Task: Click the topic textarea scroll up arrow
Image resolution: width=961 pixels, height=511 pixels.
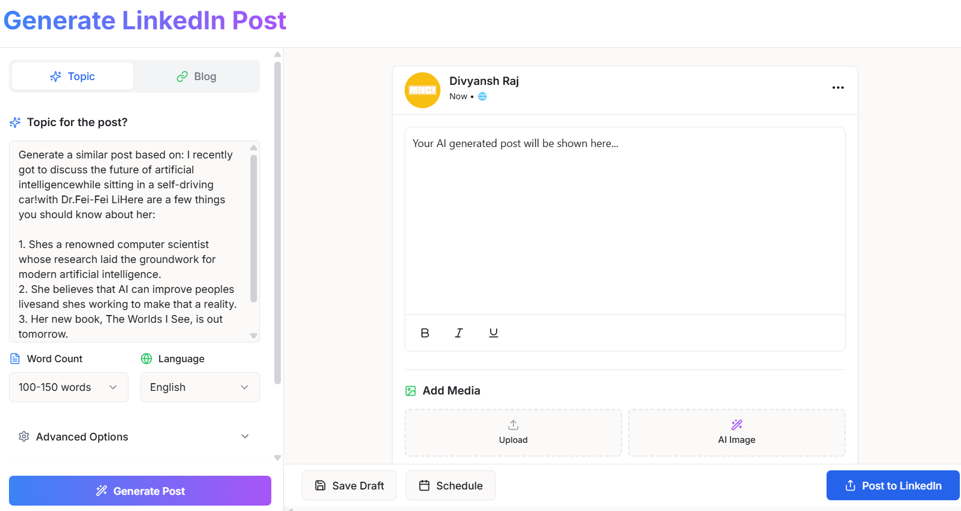Action: pos(253,147)
